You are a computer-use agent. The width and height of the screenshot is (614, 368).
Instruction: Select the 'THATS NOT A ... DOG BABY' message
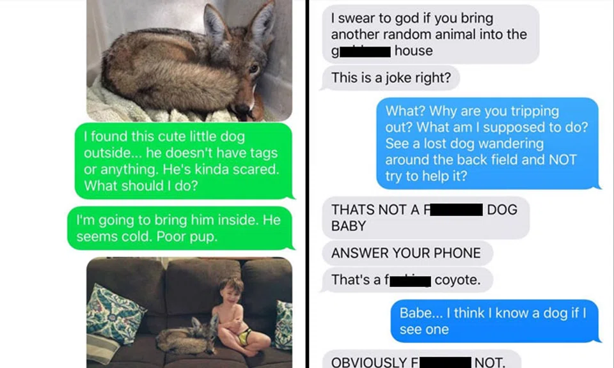tap(425, 218)
